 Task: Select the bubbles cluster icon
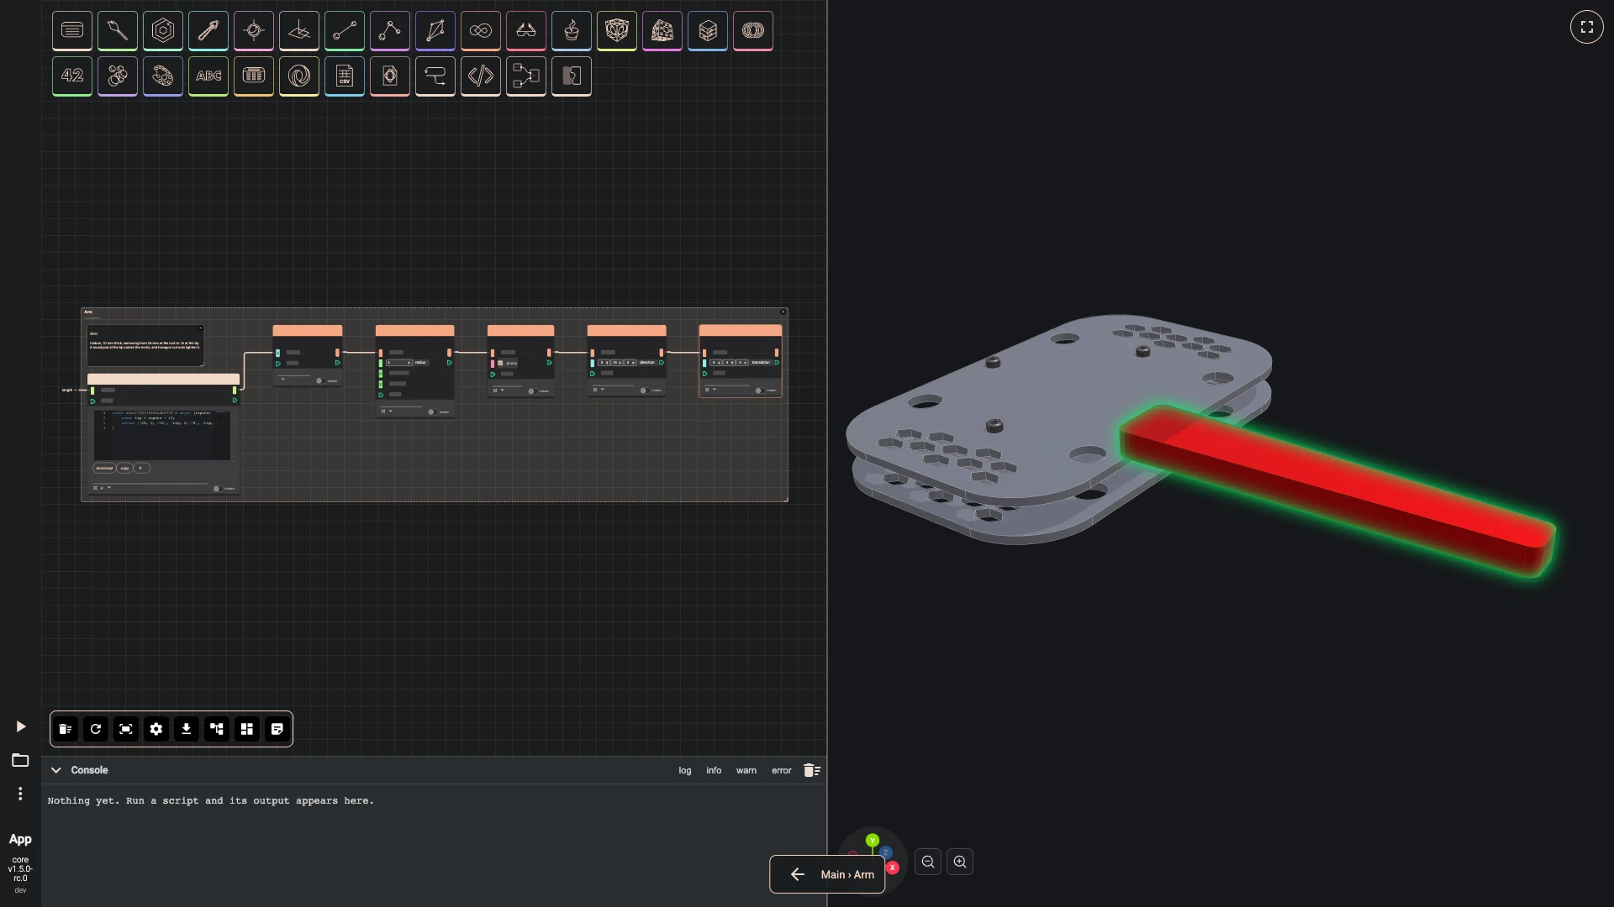pos(118,76)
